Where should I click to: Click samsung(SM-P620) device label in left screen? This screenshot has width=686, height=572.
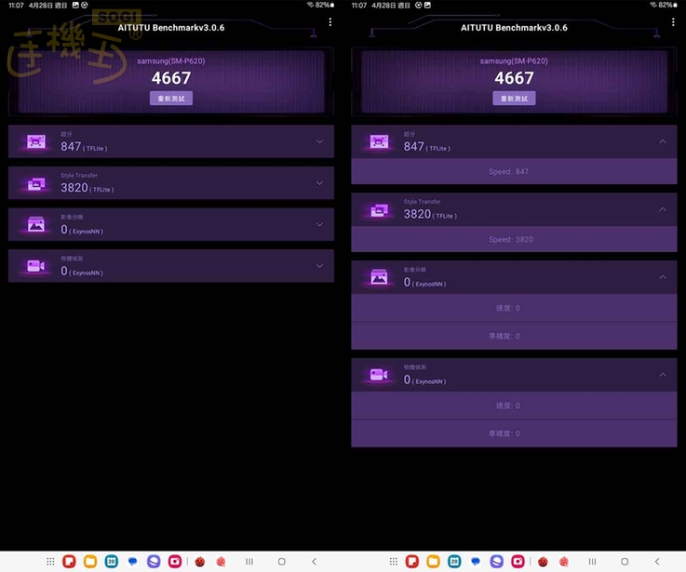(x=171, y=60)
